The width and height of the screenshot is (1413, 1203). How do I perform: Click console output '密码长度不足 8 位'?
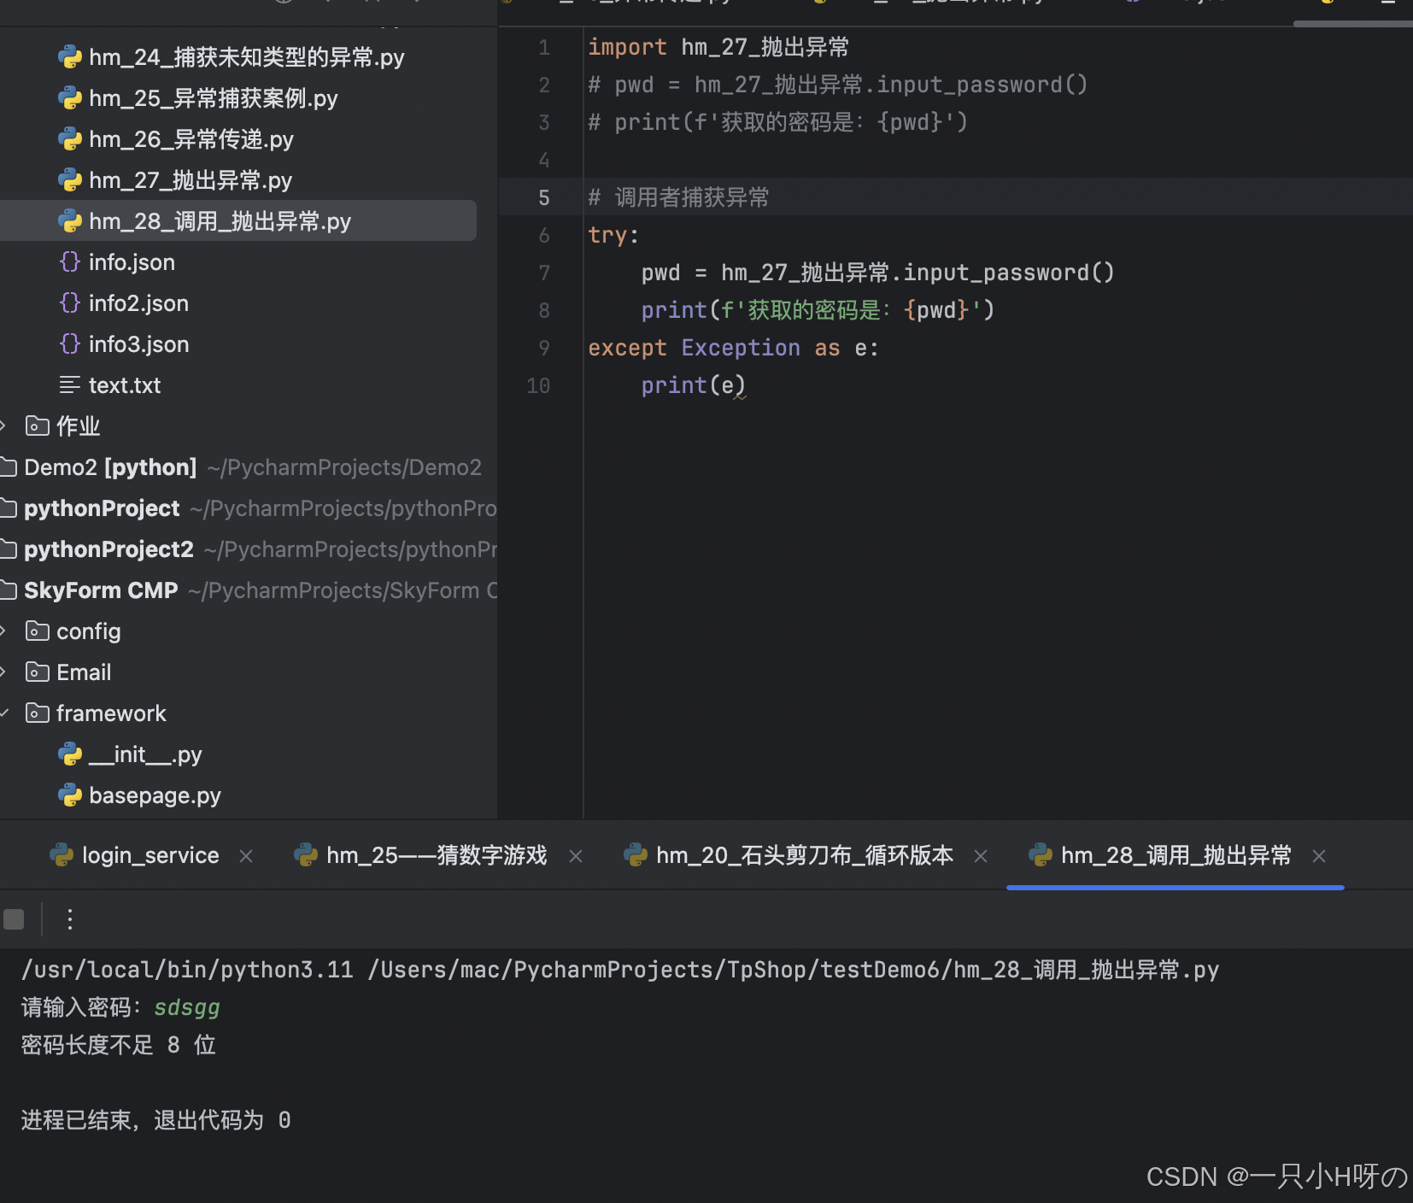(118, 1045)
